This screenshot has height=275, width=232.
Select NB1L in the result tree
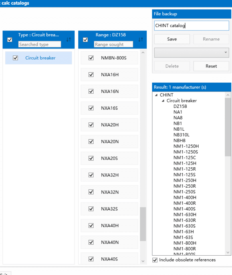point(179,129)
